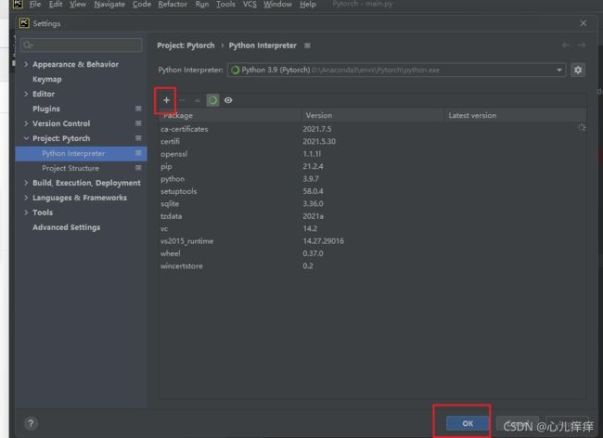Open the VCS menu
The height and width of the screenshot is (438, 603).
[x=250, y=5]
